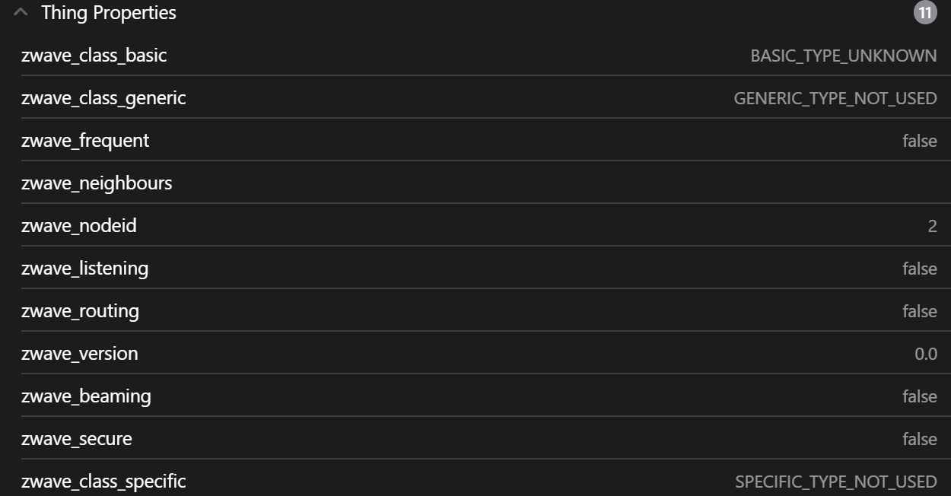Select the zwave_class_generic property label
This screenshot has height=496, width=951.
pyautogui.click(x=103, y=98)
